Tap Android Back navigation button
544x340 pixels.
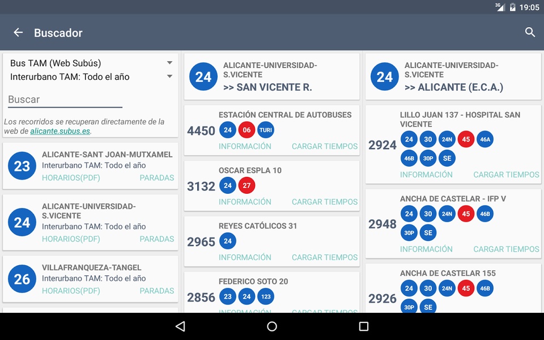click(x=180, y=326)
